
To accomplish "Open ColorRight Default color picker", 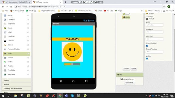I will click(150, 19).
